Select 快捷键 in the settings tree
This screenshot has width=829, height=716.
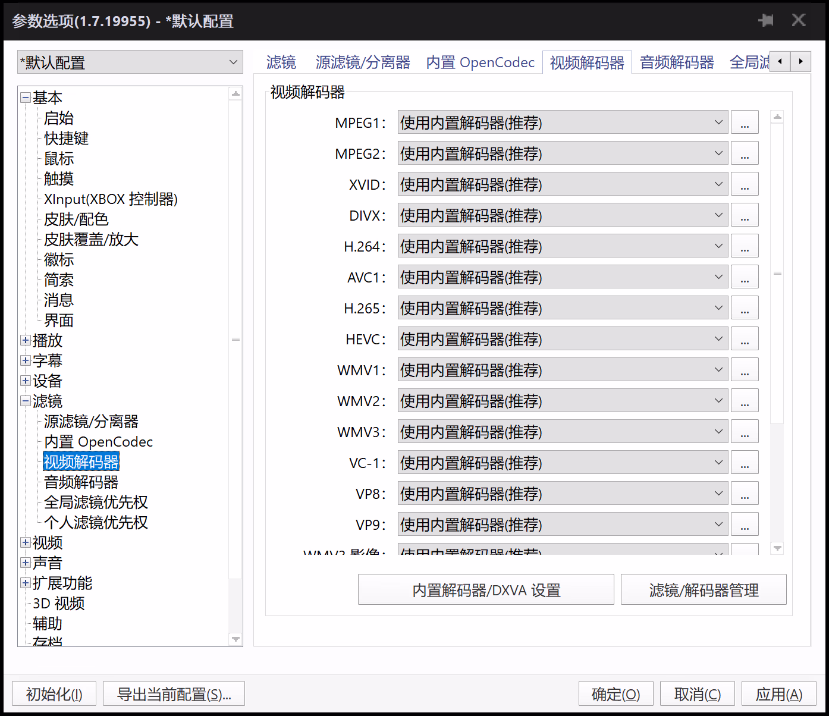tap(66, 139)
